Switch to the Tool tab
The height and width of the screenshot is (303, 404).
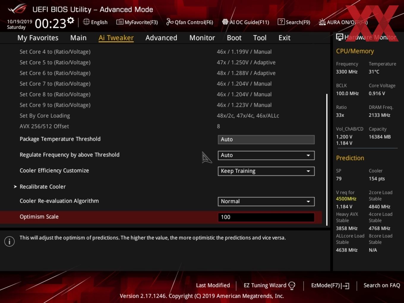point(260,38)
